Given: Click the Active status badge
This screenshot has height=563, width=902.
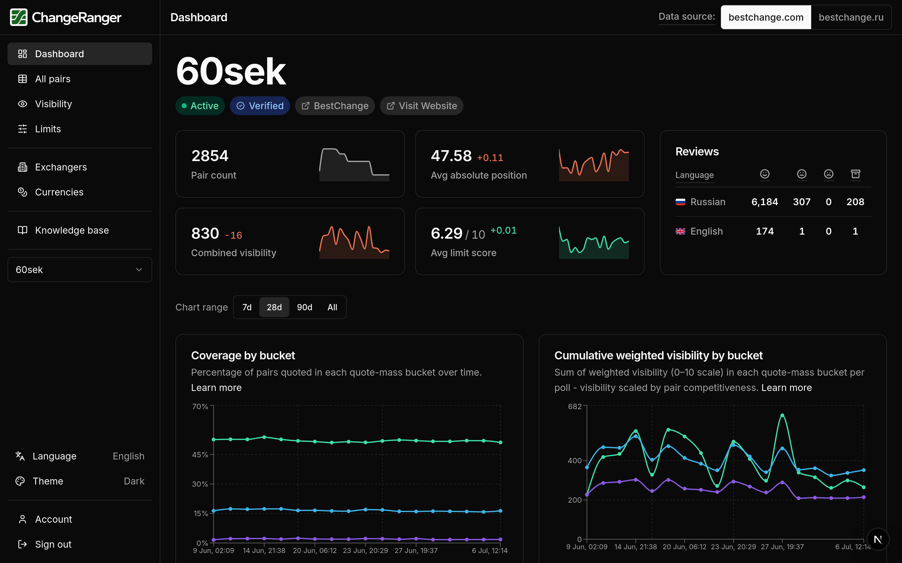Looking at the screenshot, I should click(x=200, y=106).
